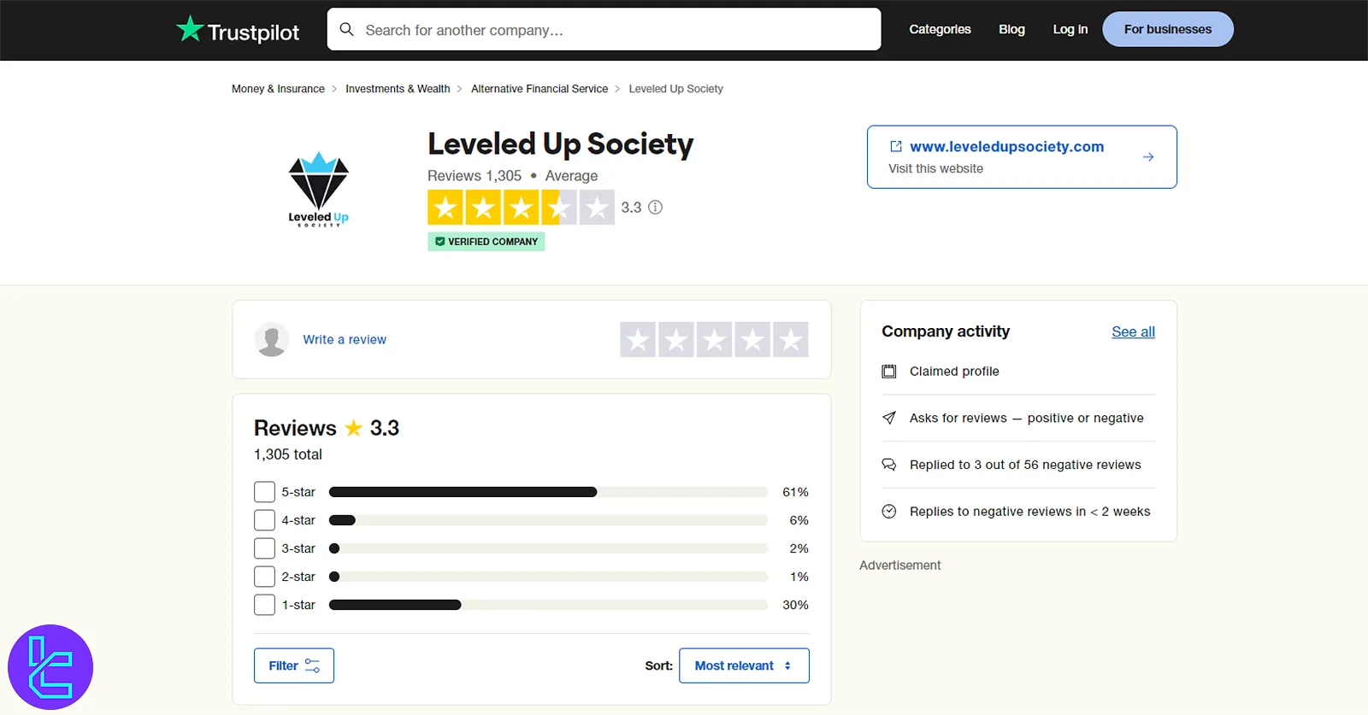Expand the Money & Insurance breadcrumb
The image size is (1368, 715).
pos(277,88)
